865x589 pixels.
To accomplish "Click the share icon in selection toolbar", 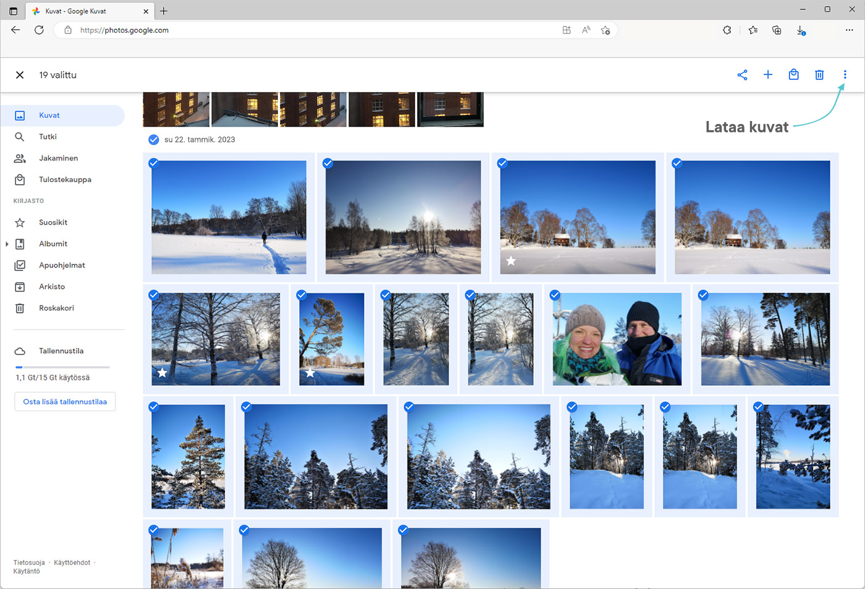I will [x=742, y=75].
